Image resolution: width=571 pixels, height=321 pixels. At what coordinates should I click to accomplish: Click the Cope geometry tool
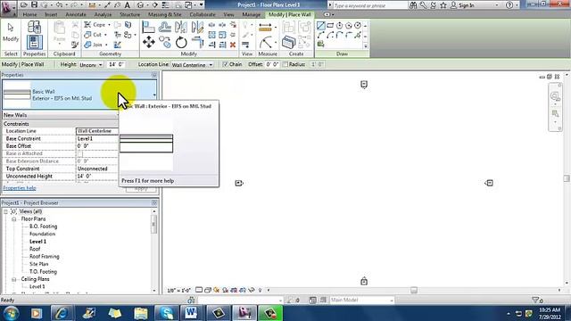[x=95, y=25]
